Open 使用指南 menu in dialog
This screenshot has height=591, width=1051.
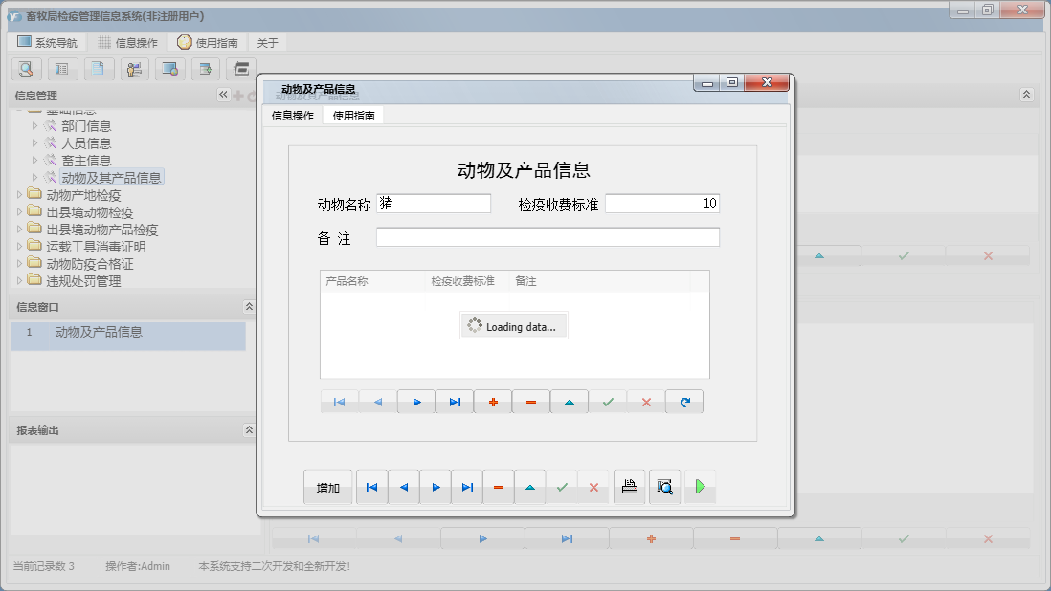tap(354, 115)
